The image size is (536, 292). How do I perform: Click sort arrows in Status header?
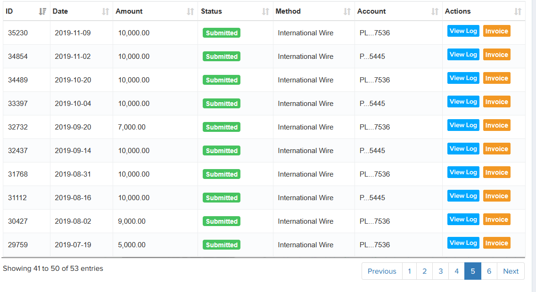tap(266, 12)
